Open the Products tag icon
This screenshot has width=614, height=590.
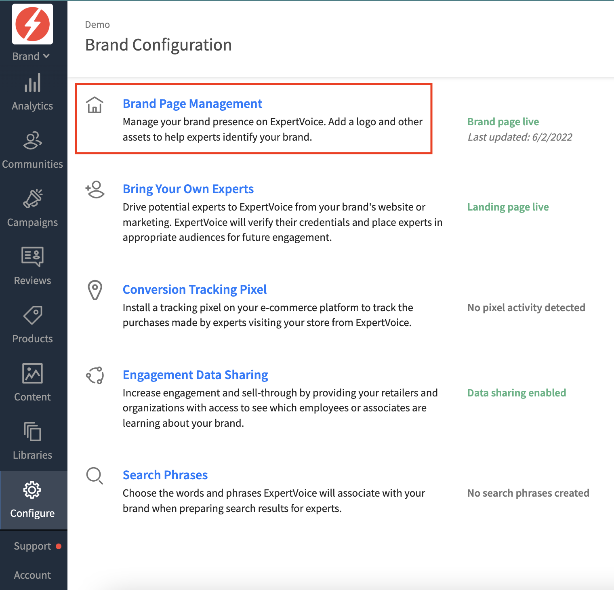pos(32,315)
